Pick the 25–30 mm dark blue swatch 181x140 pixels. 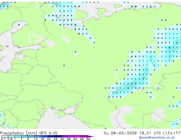(x=58, y=136)
